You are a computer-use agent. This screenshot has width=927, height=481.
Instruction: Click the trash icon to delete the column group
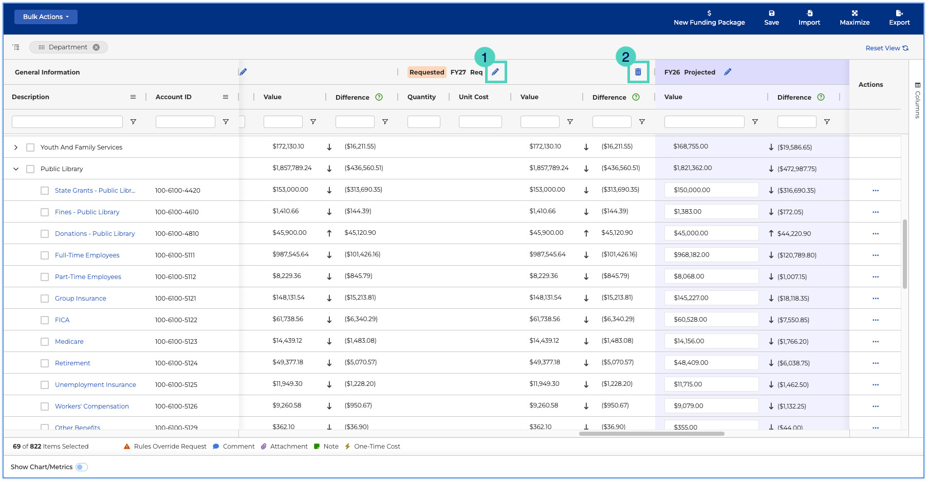pyautogui.click(x=638, y=72)
